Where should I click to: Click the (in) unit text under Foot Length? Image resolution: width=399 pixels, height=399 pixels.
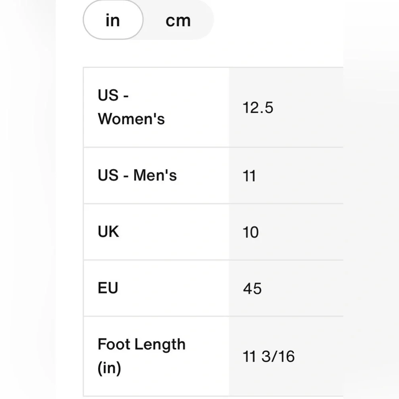[x=109, y=368]
